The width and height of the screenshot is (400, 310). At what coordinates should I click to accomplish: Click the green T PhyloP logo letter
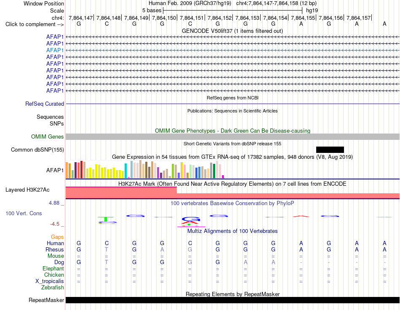(106, 219)
